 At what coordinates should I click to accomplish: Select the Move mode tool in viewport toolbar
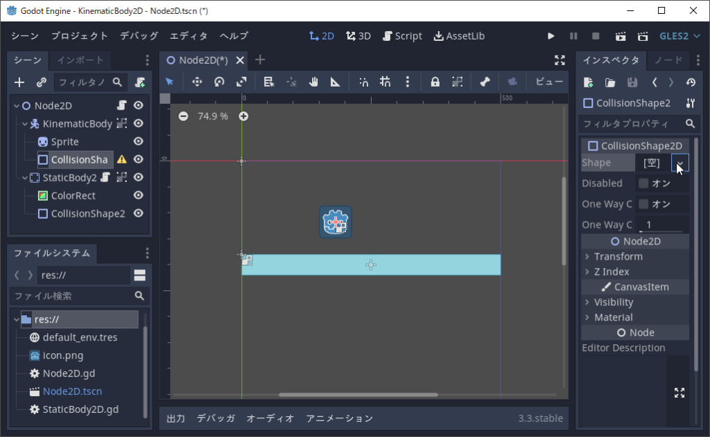coord(197,82)
